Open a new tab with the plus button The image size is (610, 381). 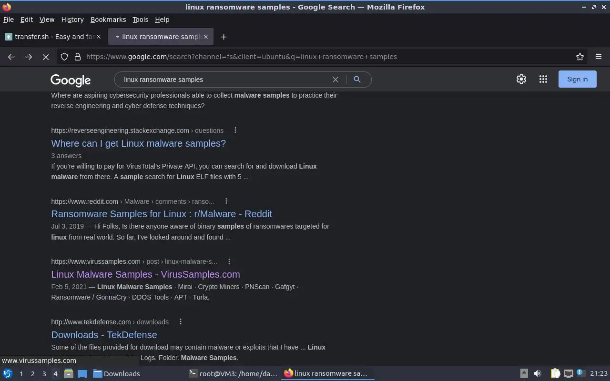(x=224, y=37)
